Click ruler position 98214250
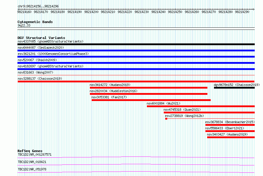This screenshot has height=176, width=263. pyautogui.click(x=175, y=12)
